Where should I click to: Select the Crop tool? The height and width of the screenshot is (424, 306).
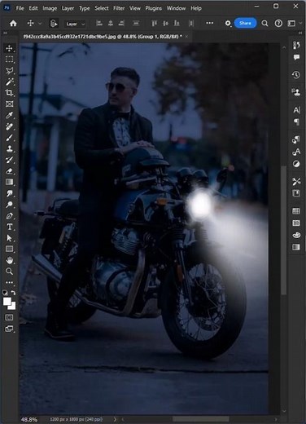point(9,93)
